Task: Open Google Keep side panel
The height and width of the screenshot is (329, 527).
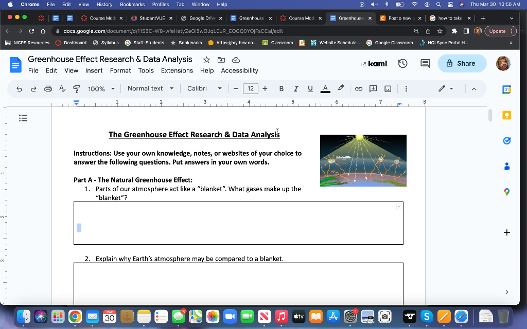Action: click(507, 115)
